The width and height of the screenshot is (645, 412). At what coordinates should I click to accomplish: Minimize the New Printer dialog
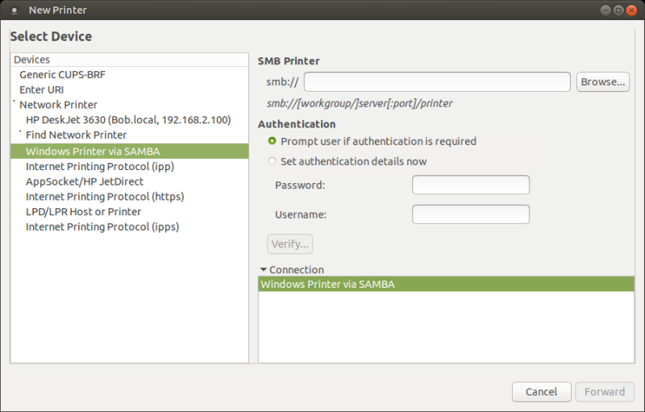coord(605,10)
